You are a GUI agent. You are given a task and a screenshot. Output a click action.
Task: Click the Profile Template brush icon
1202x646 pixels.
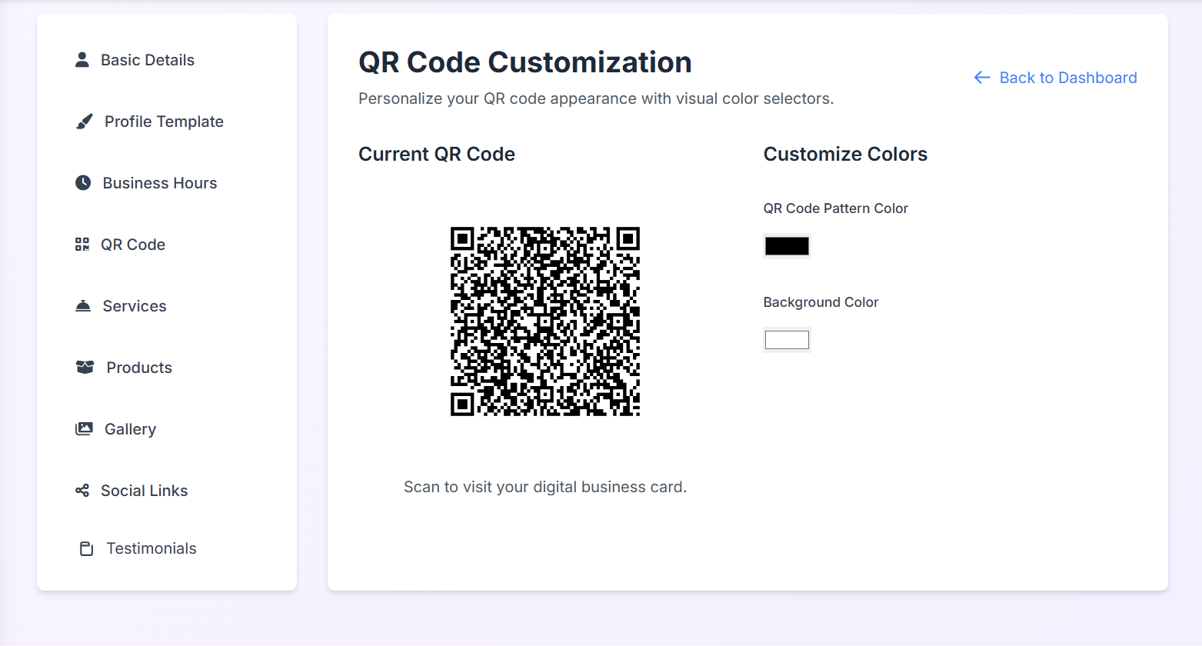[84, 121]
